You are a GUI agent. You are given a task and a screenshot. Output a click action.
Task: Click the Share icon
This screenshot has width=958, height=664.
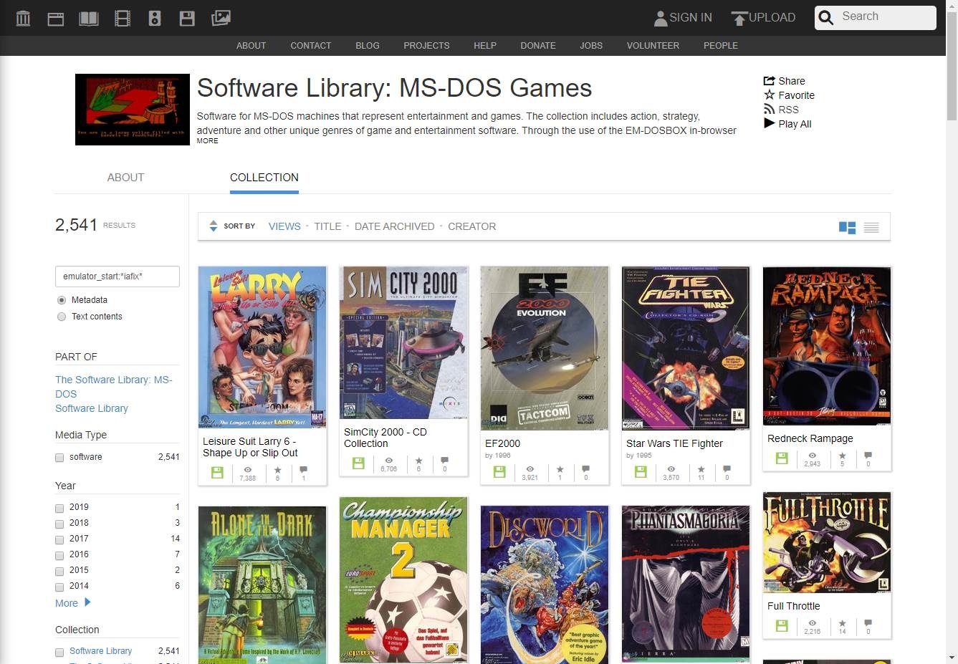pyautogui.click(x=770, y=81)
